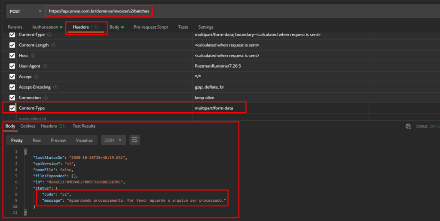This screenshot has width=440, height=221.
Task: Switch to Raw response view
Action: pos(37,140)
